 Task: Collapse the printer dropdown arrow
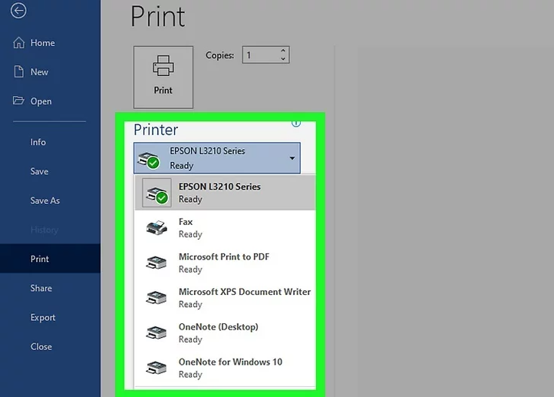pyautogui.click(x=292, y=158)
